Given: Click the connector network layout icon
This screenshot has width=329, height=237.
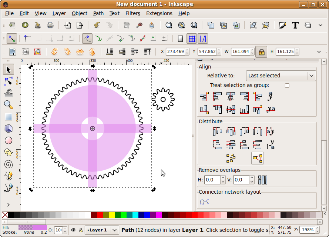Looking at the screenshot, I should click(204, 202).
